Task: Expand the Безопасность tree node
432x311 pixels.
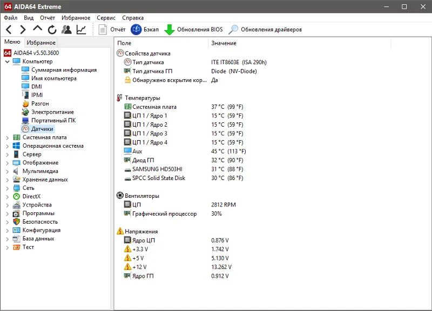Action: 8,222
